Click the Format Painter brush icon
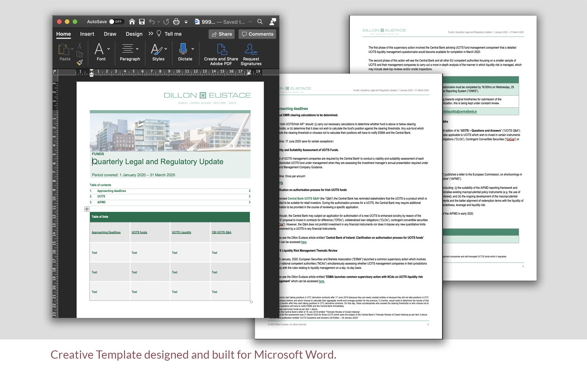Image resolution: width=587 pixels, height=370 pixels. coord(80,62)
